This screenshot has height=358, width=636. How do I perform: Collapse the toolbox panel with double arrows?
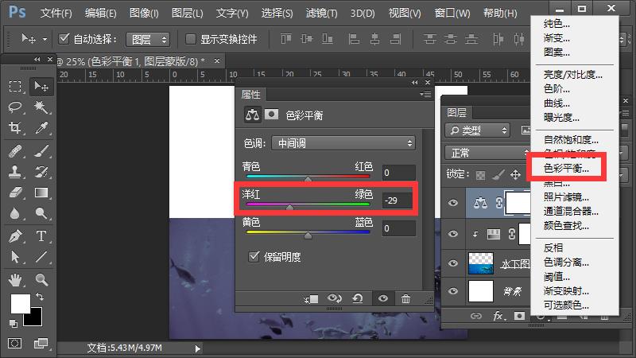tap(37, 59)
